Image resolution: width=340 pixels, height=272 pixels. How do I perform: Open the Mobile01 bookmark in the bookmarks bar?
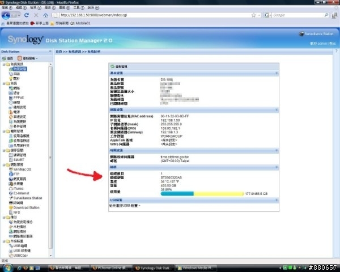[x=80, y=23]
